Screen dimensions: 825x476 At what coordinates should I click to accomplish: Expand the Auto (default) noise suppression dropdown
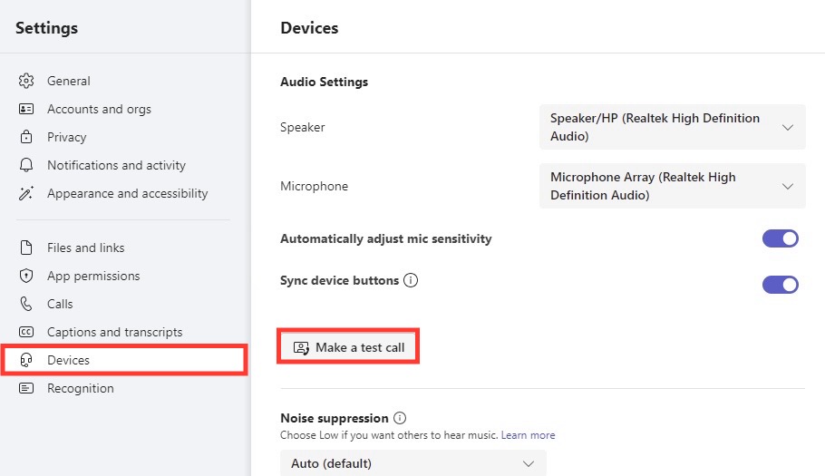[x=413, y=463]
